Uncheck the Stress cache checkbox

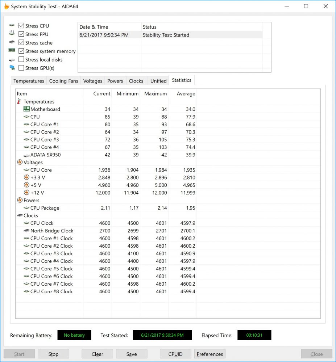(21, 42)
